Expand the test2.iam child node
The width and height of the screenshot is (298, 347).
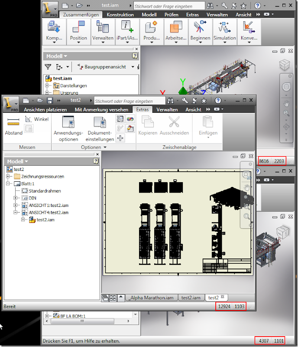coord(23,219)
